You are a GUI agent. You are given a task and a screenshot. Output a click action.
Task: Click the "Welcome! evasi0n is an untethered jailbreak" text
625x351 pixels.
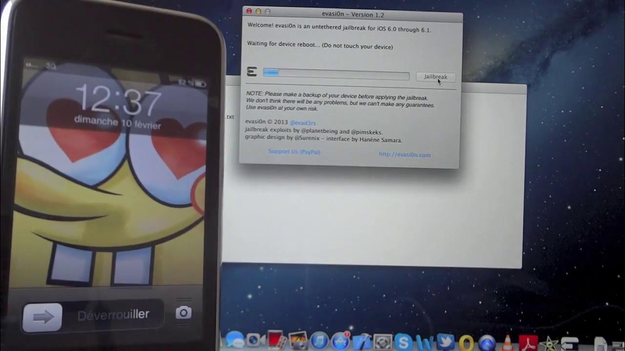pyautogui.click(x=339, y=27)
